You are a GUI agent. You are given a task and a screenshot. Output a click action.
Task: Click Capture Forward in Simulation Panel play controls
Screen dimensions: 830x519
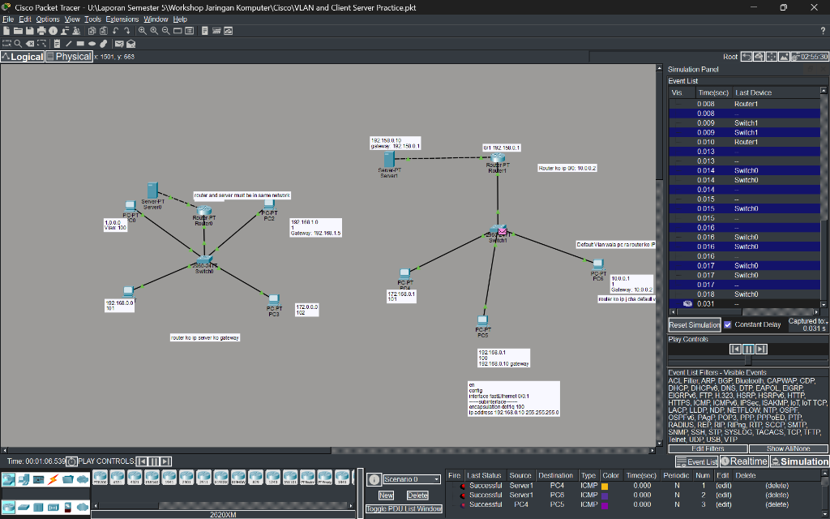pos(761,349)
